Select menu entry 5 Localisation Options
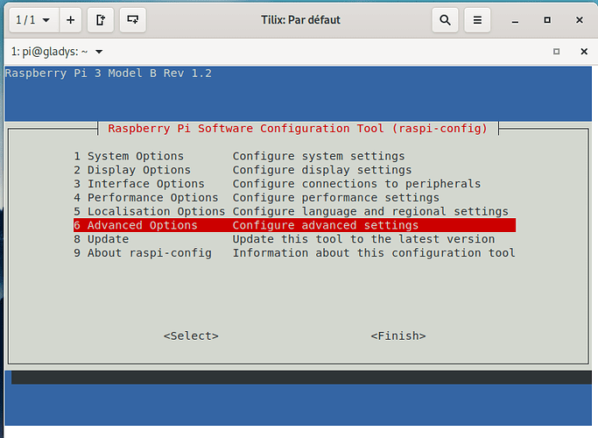The height and width of the screenshot is (438, 598). click(294, 211)
